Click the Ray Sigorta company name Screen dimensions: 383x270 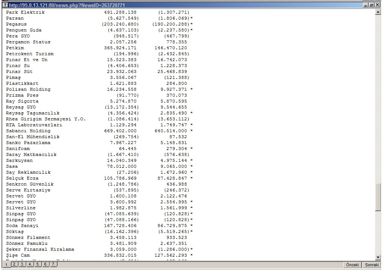[x=22, y=101]
